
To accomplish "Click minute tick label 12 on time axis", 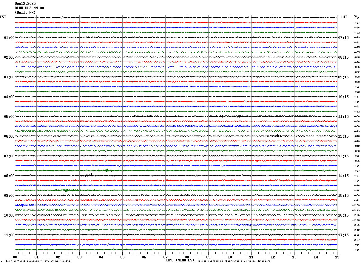I will tap(273, 257).
